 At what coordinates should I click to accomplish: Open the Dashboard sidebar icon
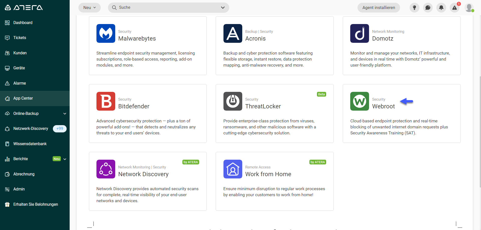coord(7,23)
